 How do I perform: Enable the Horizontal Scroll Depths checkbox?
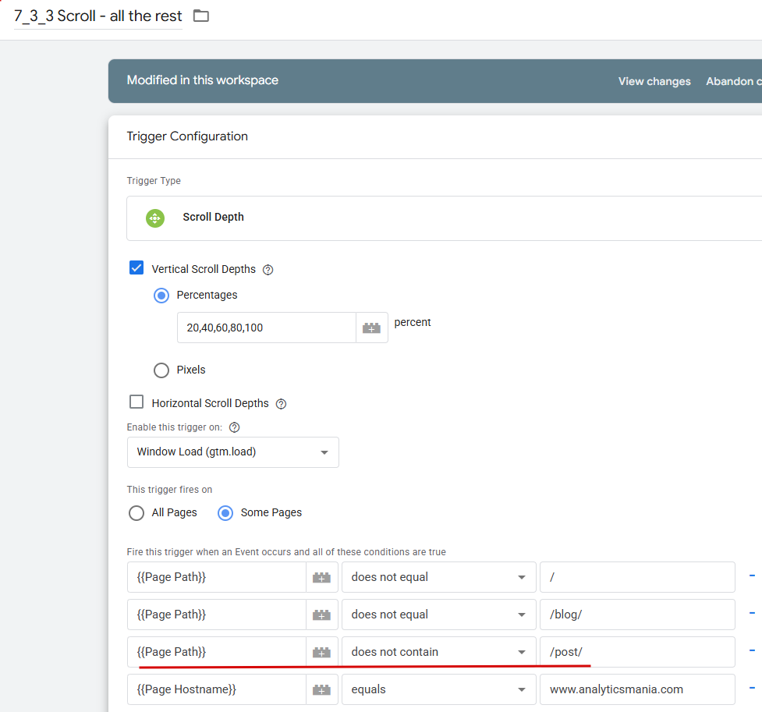pyautogui.click(x=136, y=402)
